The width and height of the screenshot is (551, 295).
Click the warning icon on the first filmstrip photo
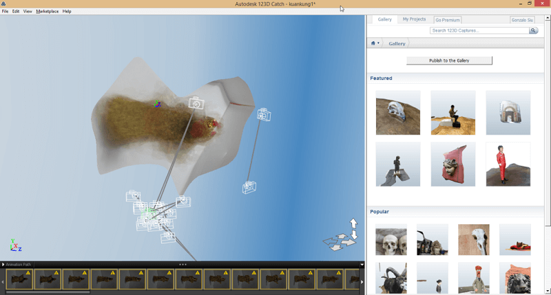[x=28, y=272]
